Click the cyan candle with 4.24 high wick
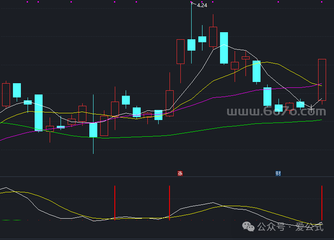Image resolution: width=334 pixels, height=240 pixels. click(x=192, y=45)
